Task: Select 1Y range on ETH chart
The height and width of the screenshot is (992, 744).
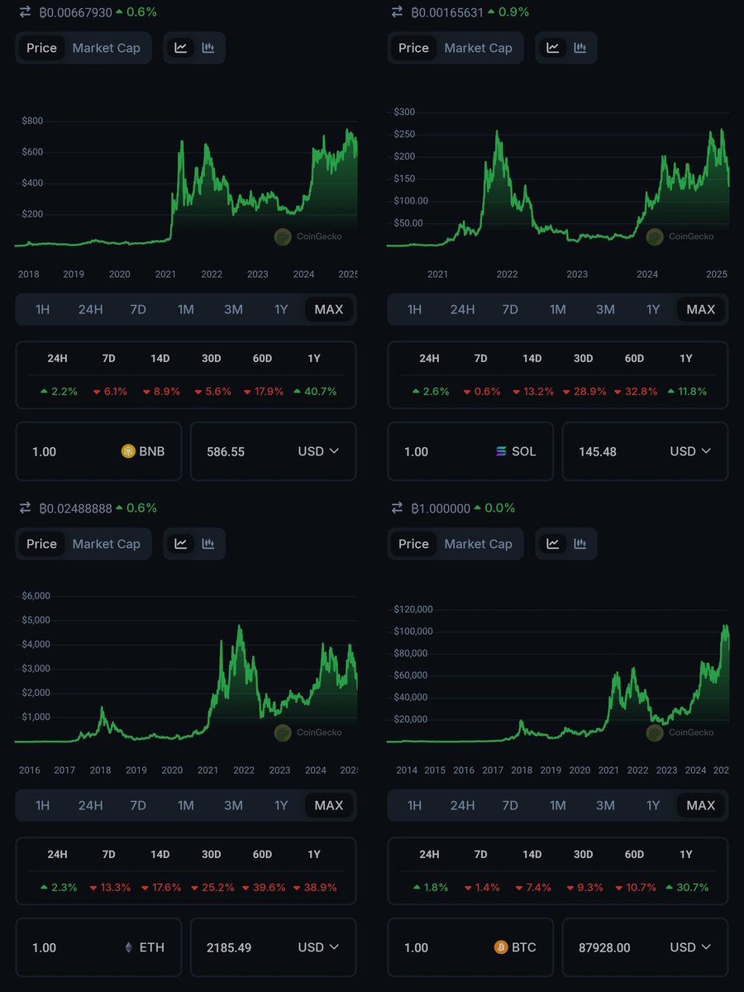Action: point(281,805)
